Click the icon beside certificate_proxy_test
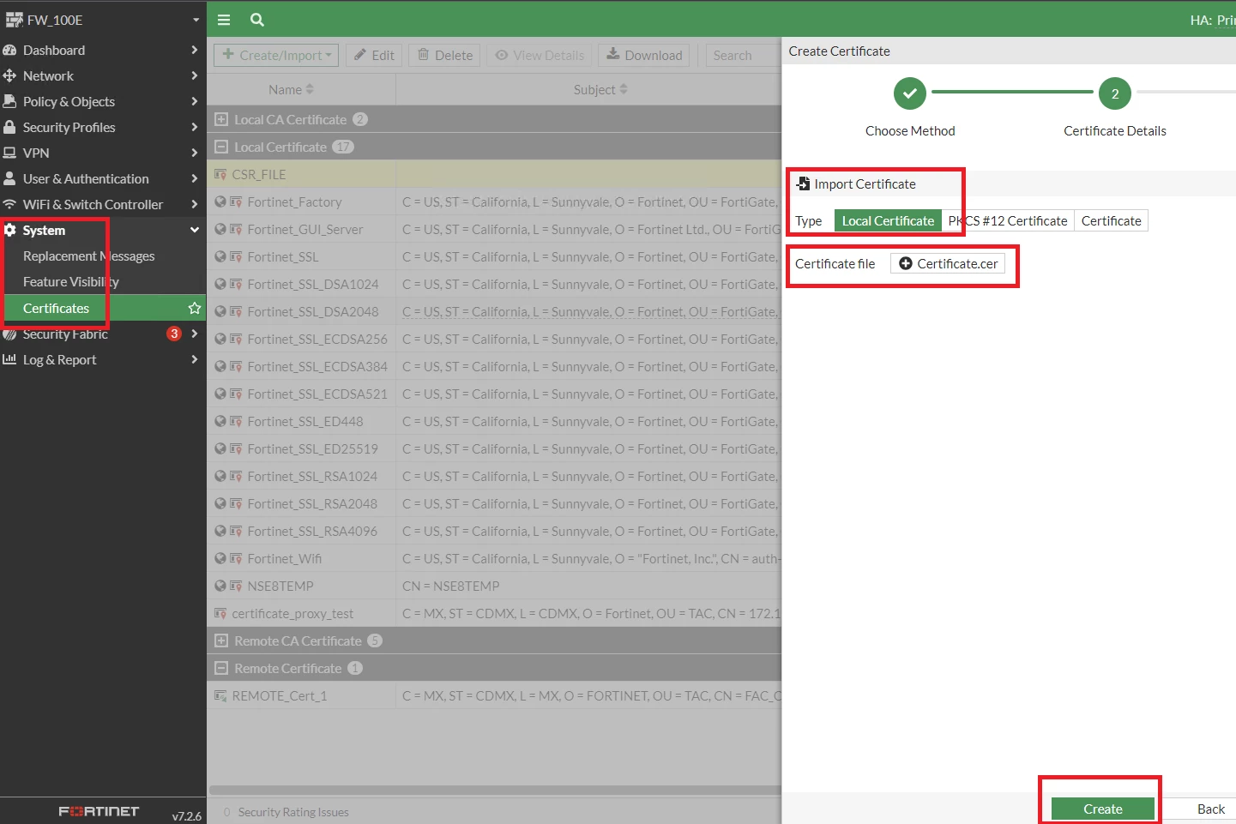 click(x=220, y=613)
